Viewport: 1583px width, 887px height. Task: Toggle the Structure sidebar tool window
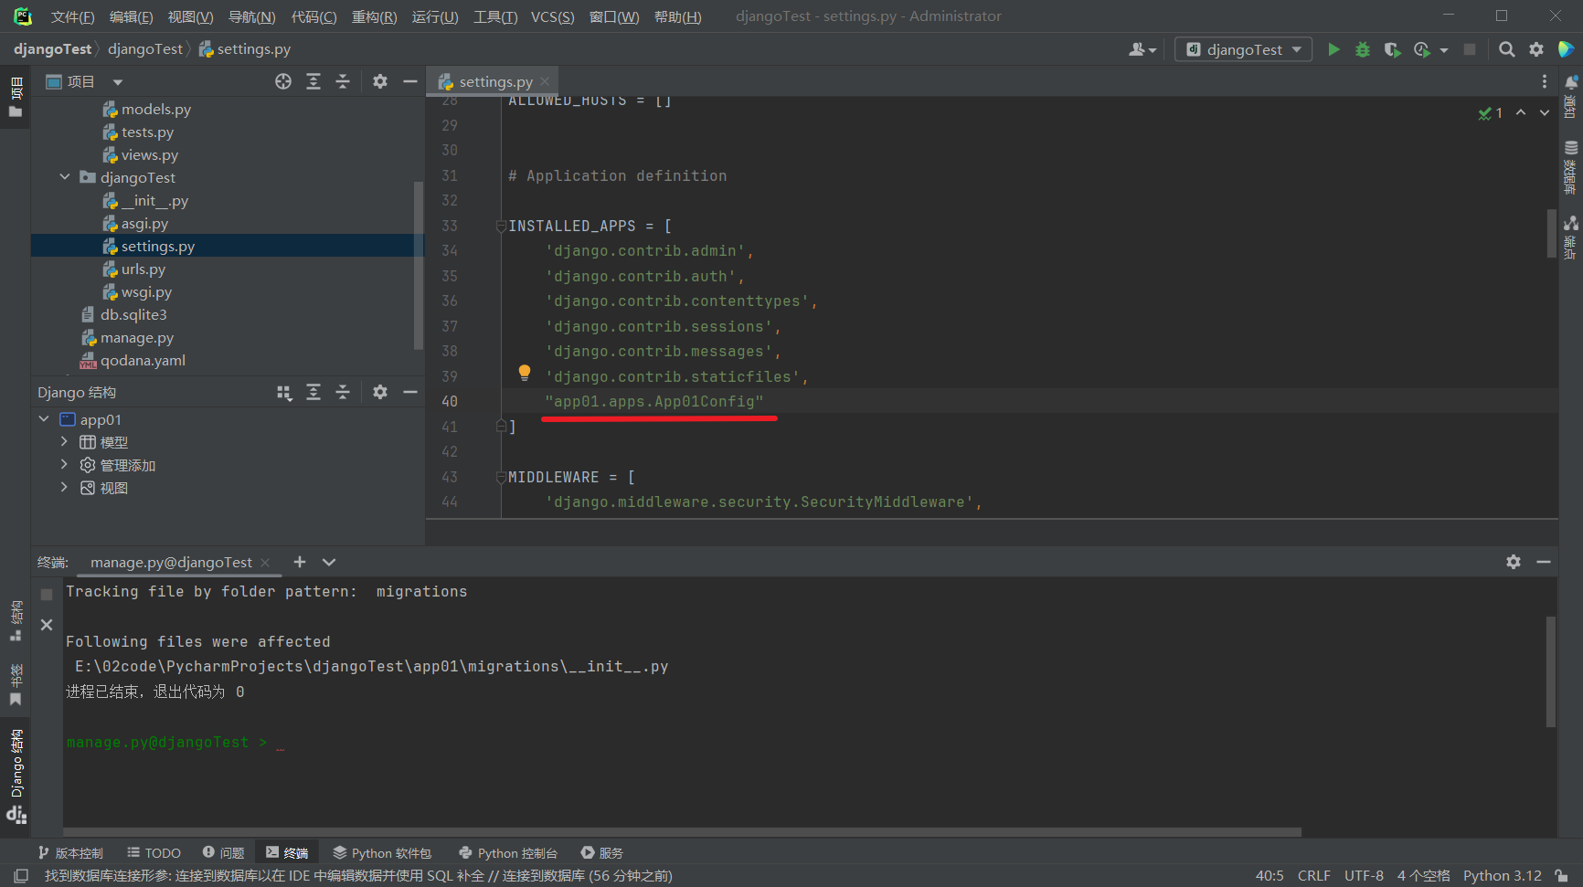pos(16,621)
